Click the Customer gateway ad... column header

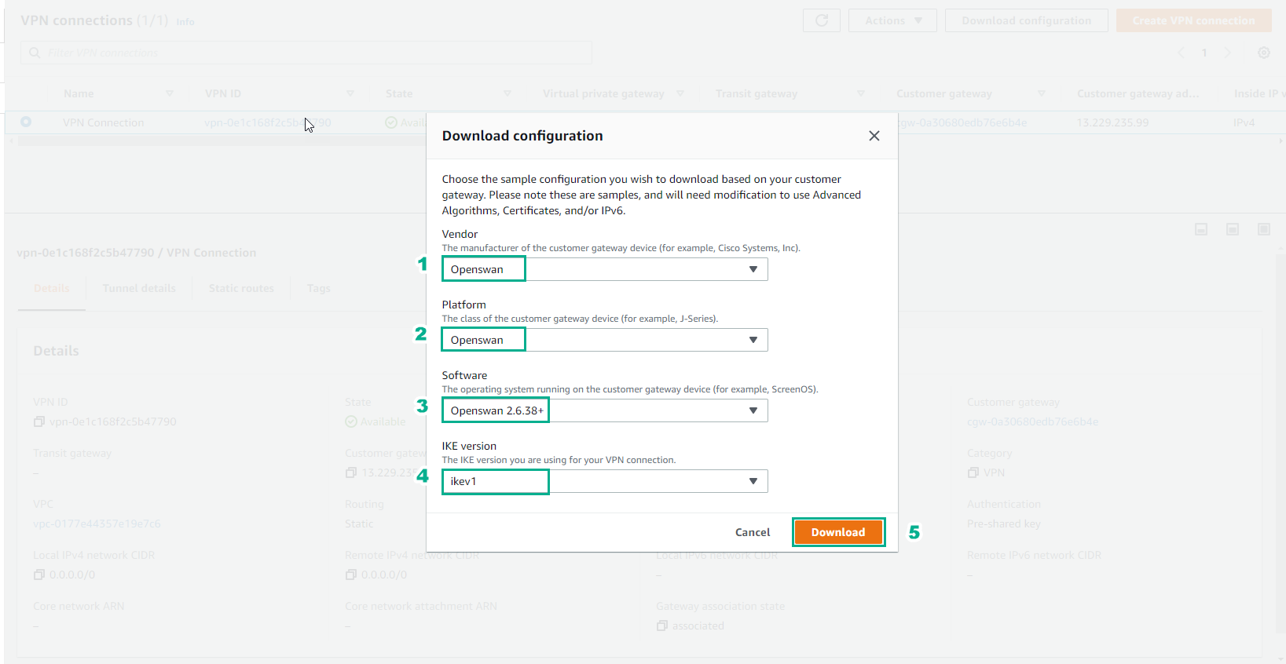[x=1138, y=93]
